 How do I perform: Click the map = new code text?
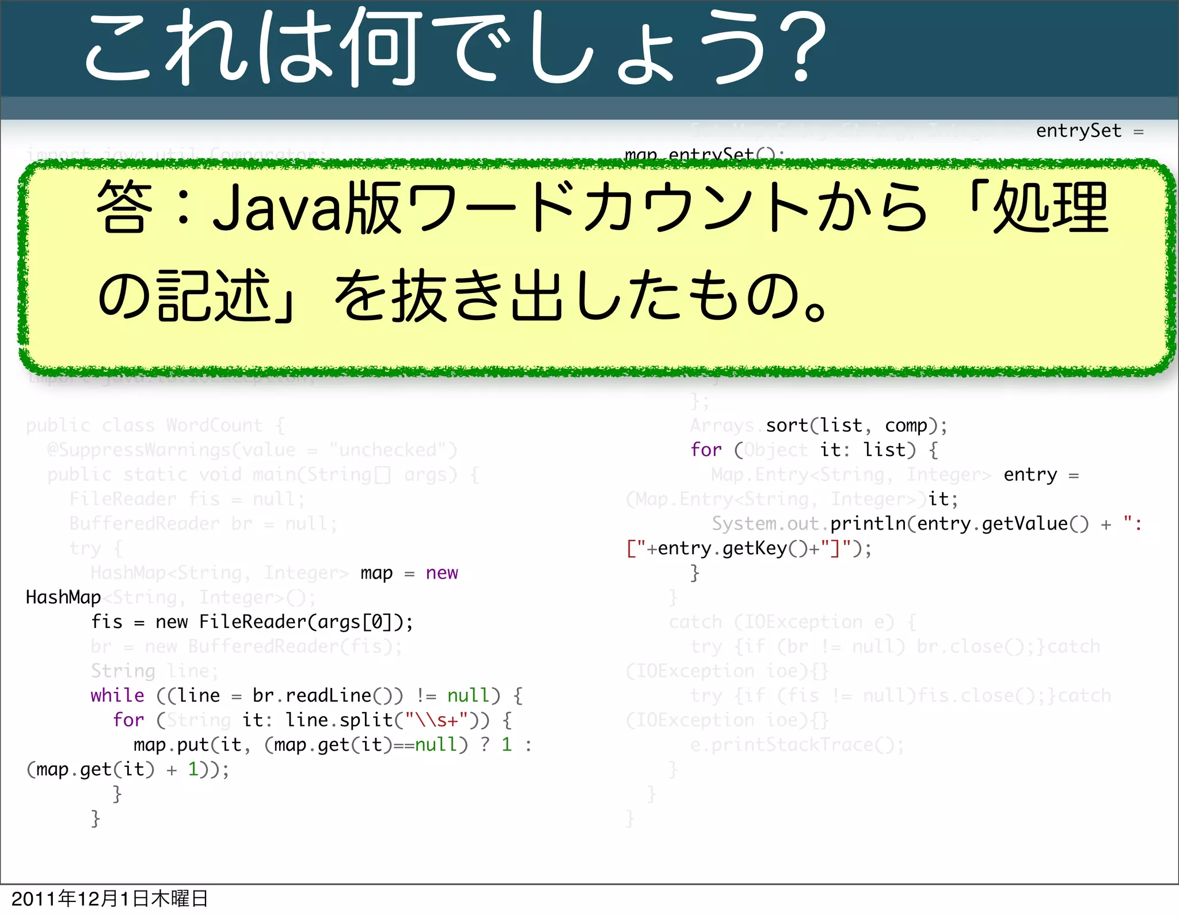tap(409, 573)
